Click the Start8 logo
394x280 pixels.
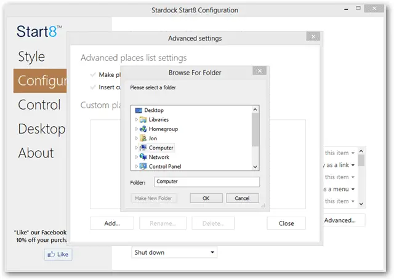[x=39, y=31]
